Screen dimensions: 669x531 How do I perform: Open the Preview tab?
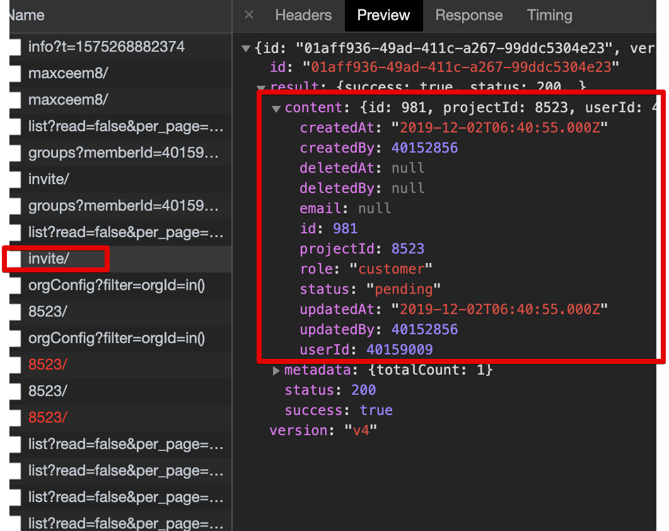(x=383, y=15)
